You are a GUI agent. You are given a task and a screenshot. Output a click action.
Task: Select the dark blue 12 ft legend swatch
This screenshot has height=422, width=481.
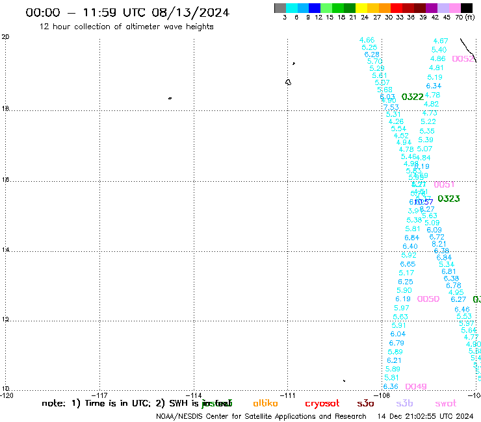tap(315, 8)
